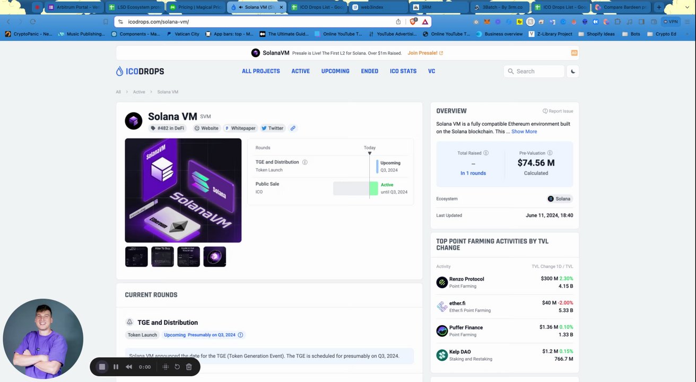Click breadcrumb Active link
Image resolution: width=696 pixels, height=382 pixels.
(139, 92)
